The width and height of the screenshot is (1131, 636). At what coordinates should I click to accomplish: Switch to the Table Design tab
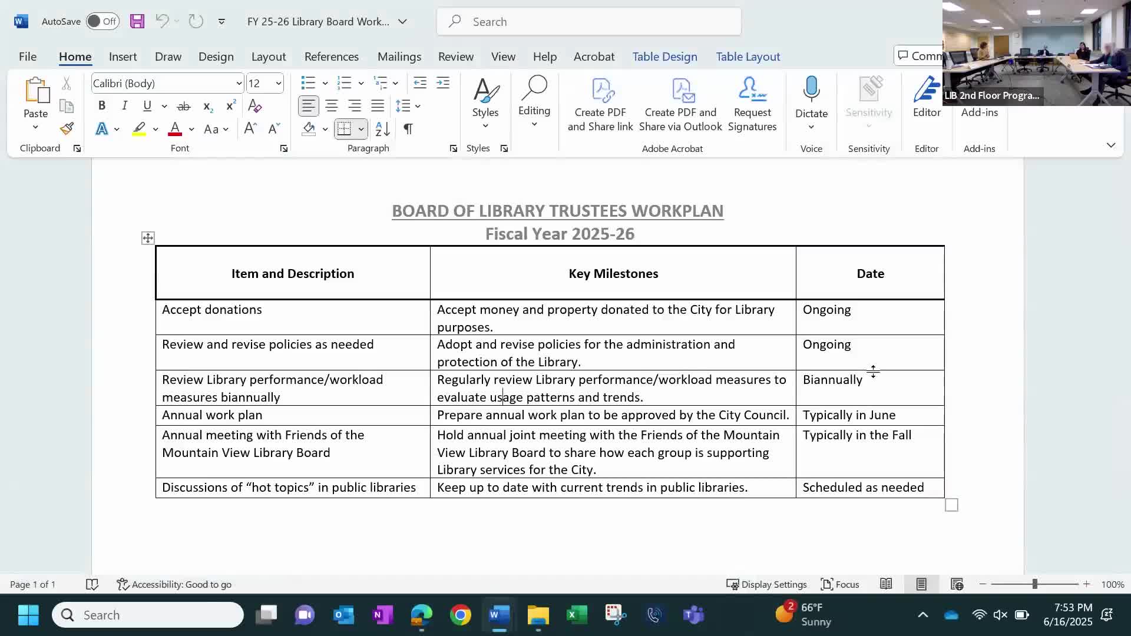tap(664, 57)
